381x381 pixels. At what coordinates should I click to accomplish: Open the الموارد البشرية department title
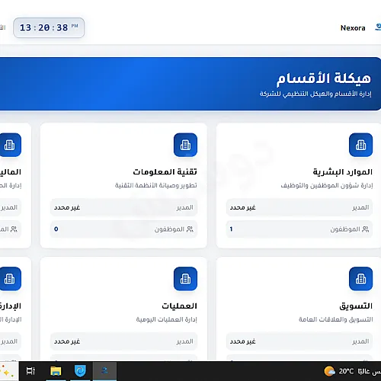coord(343,172)
